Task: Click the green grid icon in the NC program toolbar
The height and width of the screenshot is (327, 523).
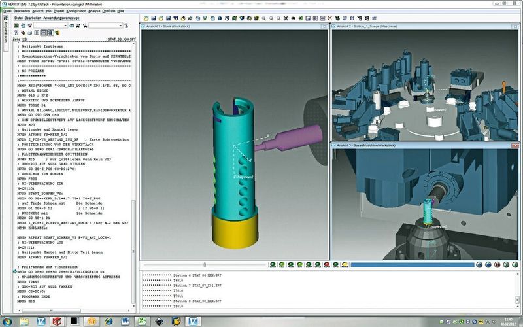Action: (x=16, y=26)
